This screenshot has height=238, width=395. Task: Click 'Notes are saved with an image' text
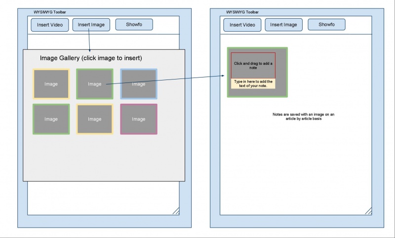point(304,117)
